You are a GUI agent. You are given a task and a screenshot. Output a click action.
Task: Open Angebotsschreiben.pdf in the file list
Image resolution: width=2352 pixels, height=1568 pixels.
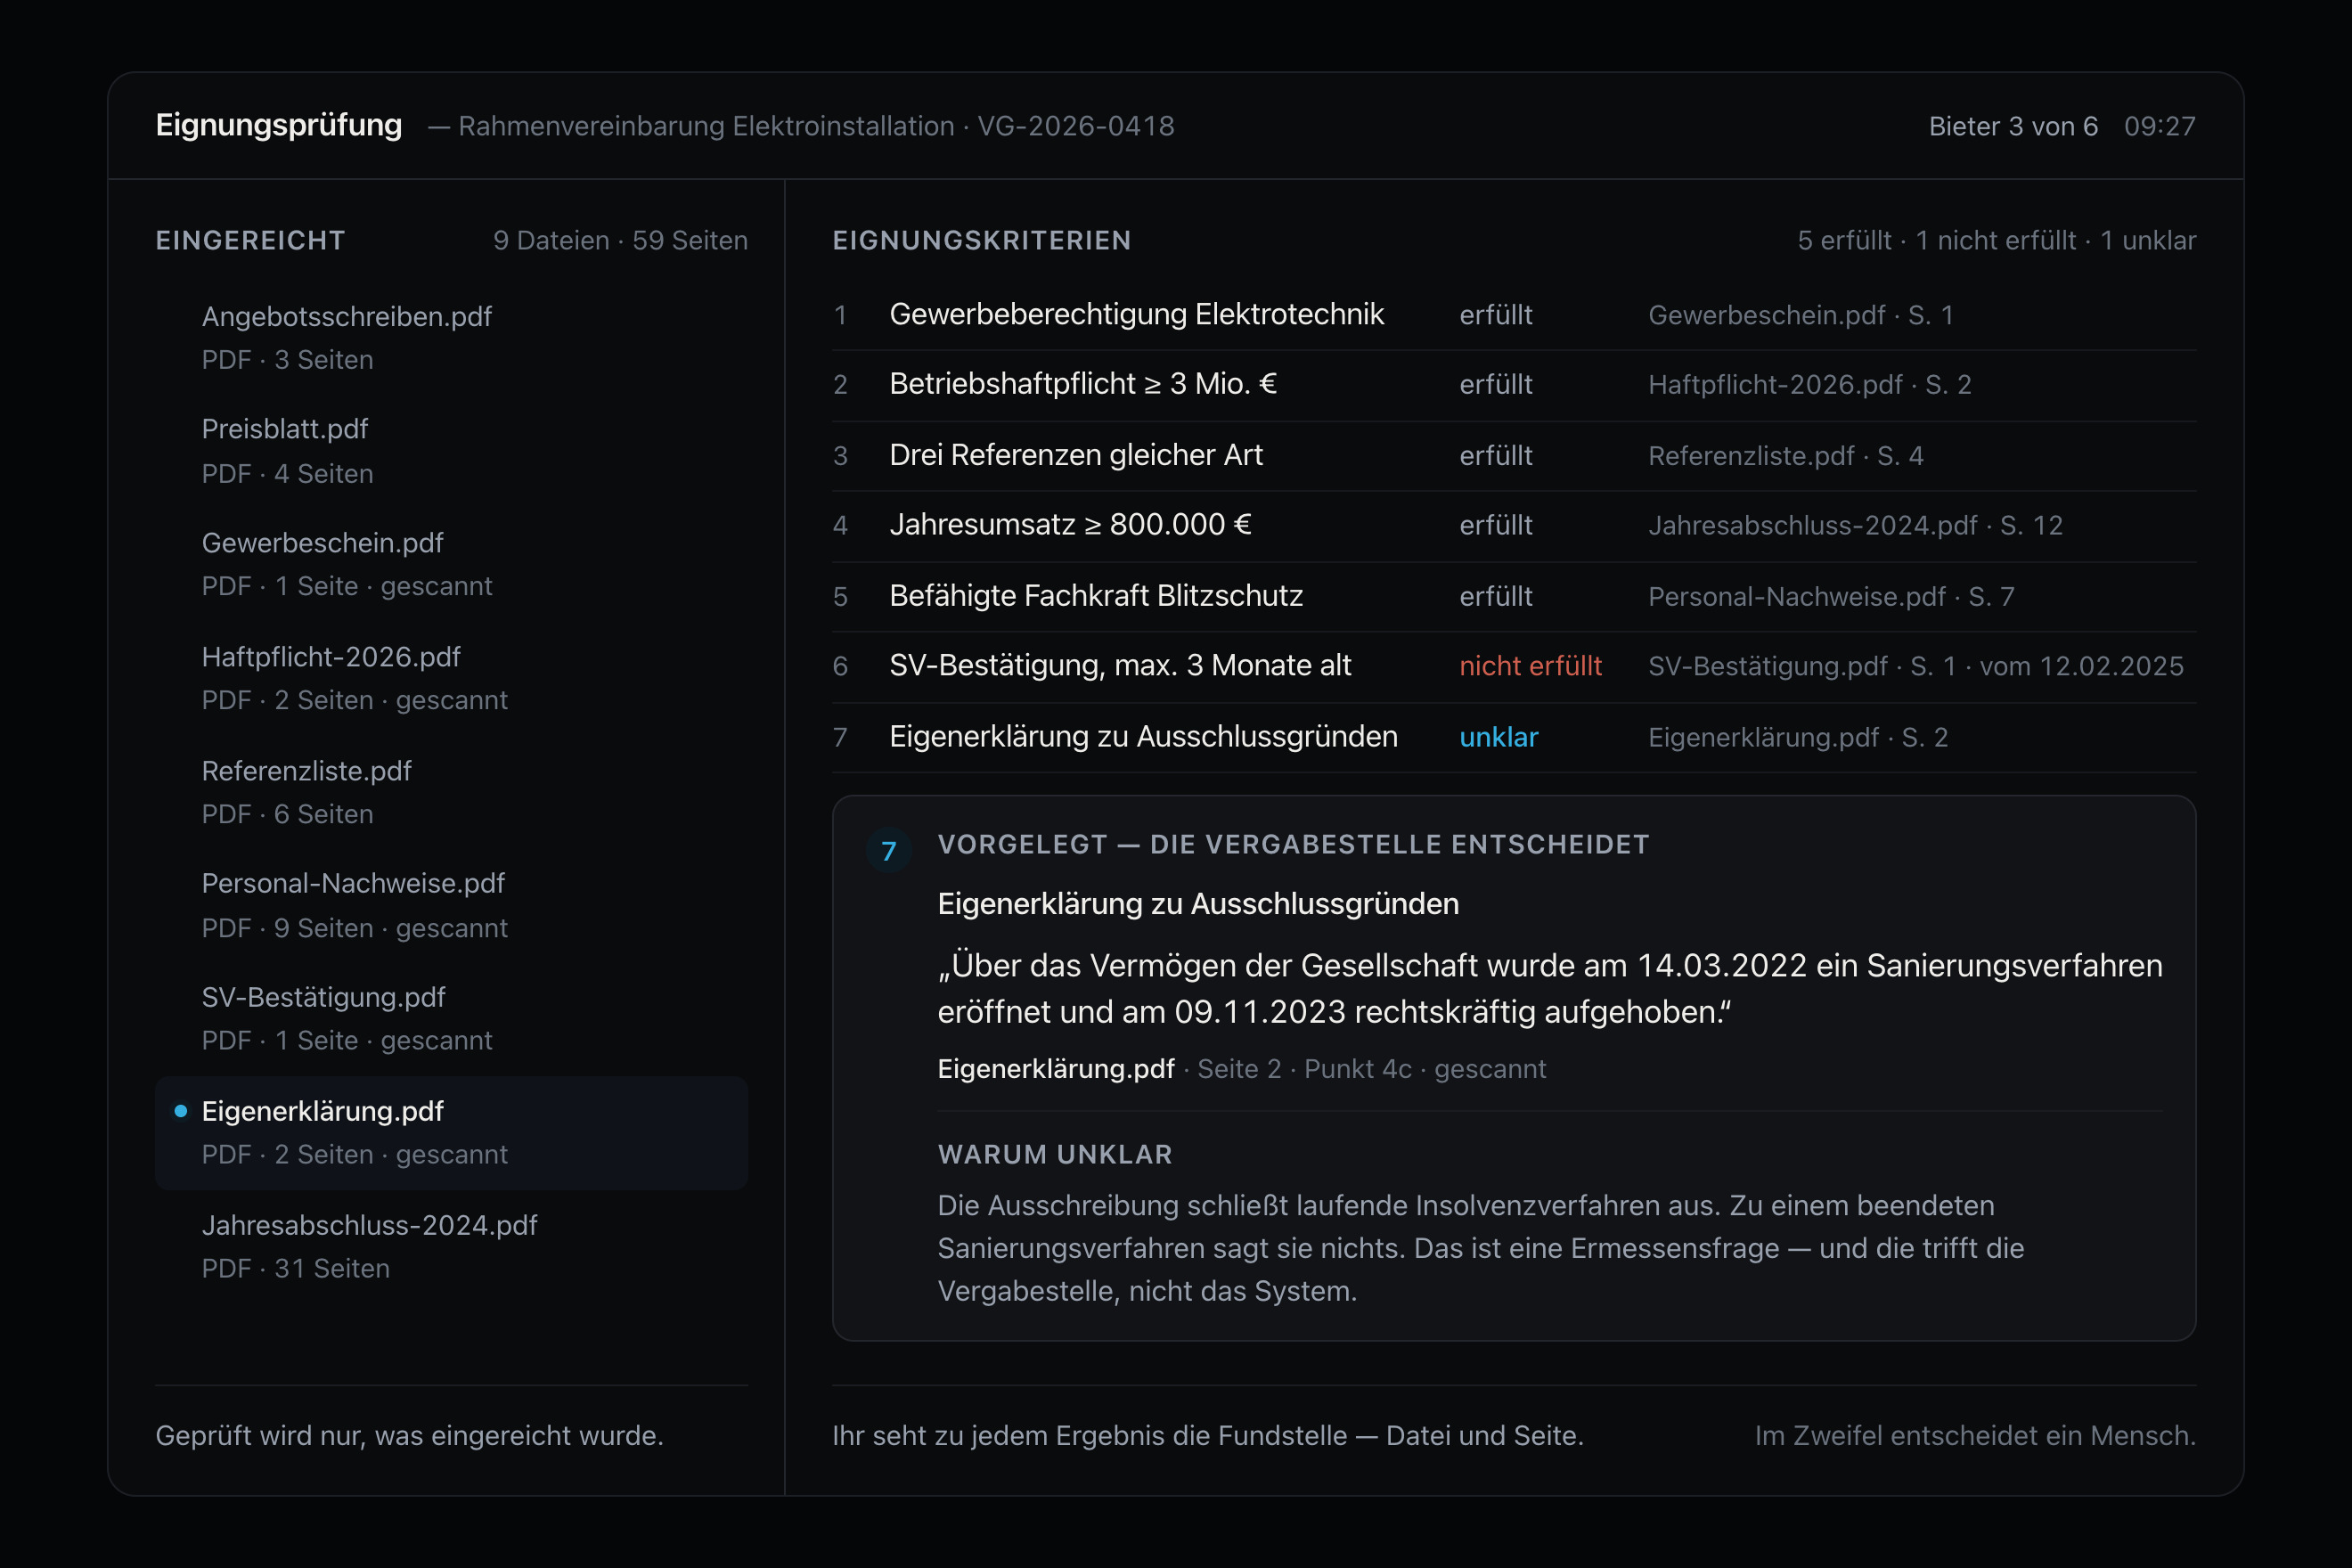pos(451,338)
